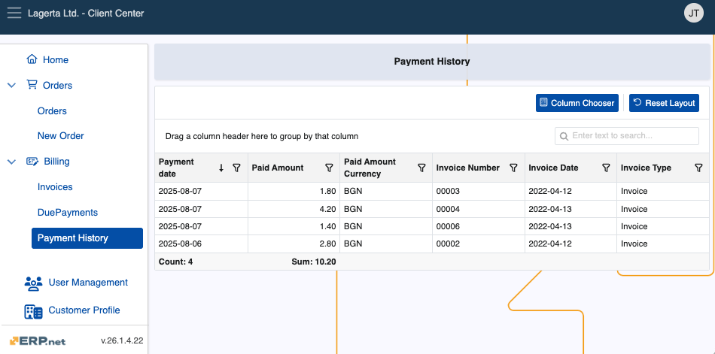Viewport: 715px width, 354px height.
Task: Click the search magnifier icon
Action: pyautogui.click(x=564, y=136)
